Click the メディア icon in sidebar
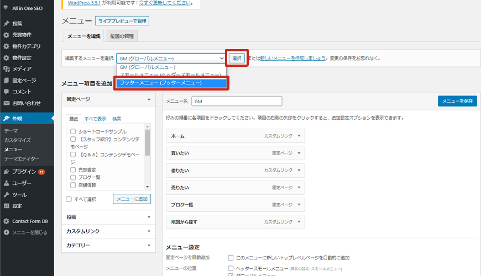Screen dimensions: 481x276 (x=6, y=69)
